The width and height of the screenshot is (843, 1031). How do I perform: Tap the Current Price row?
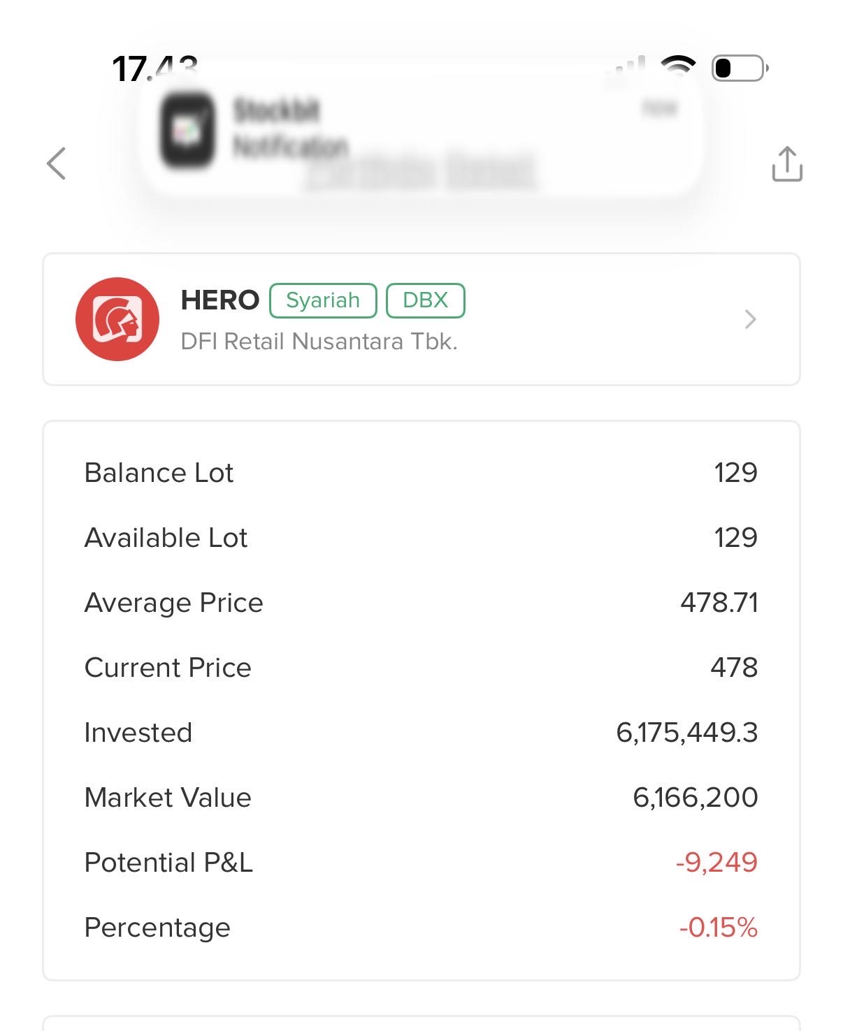(421, 668)
